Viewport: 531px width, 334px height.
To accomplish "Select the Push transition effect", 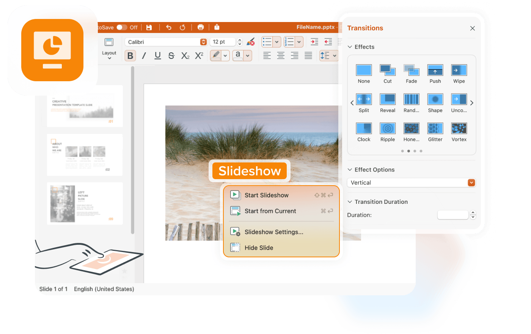I will 435,74.
